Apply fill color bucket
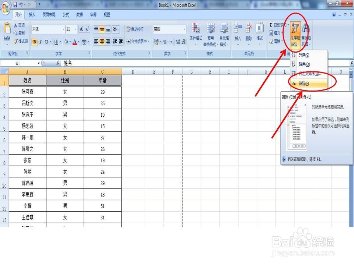Viewport: 354px width, 265px height. point(66,42)
